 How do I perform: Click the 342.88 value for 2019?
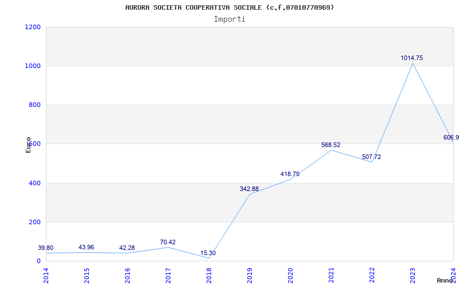coord(249,189)
